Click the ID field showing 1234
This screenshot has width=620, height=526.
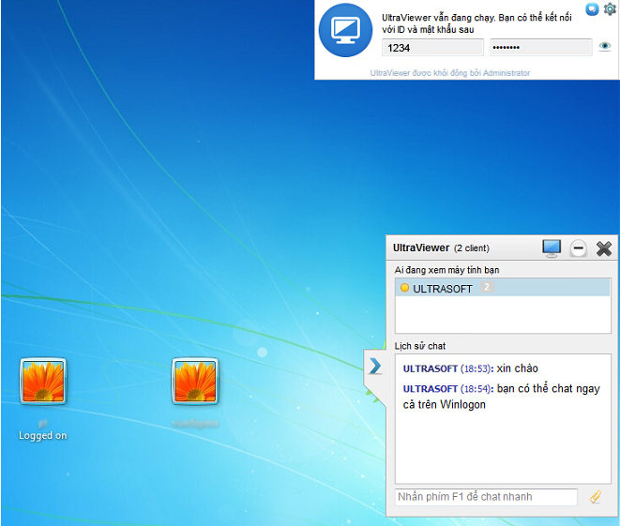point(432,48)
